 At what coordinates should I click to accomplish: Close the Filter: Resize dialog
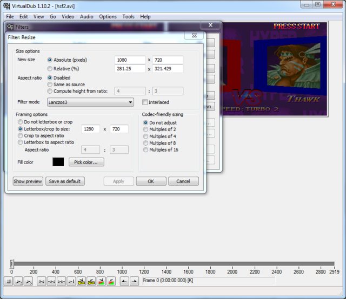coord(194,35)
